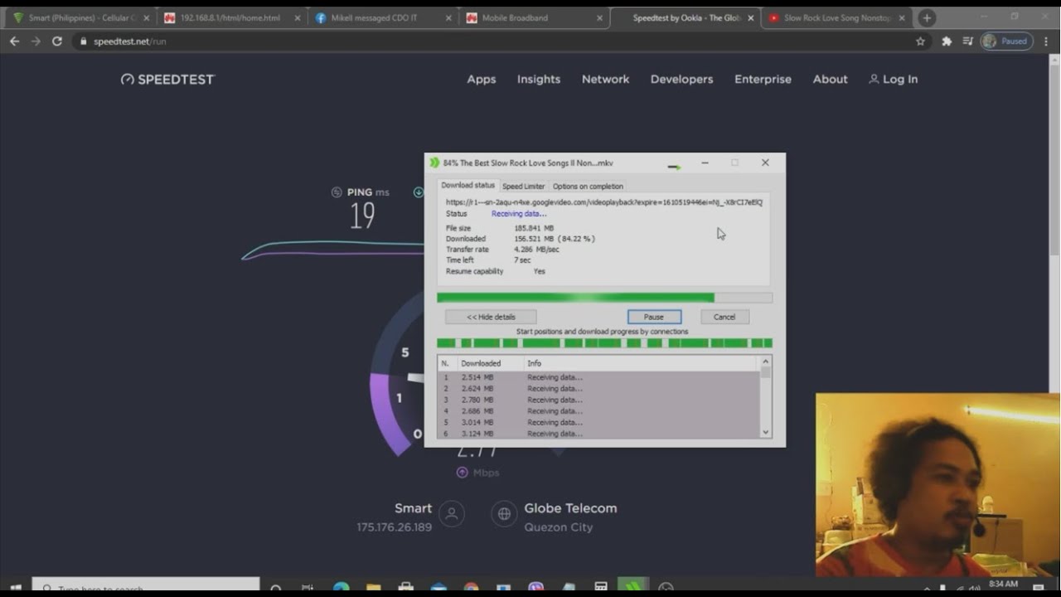Click the PING clock icon
The height and width of the screenshot is (597, 1061).
pos(337,192)
